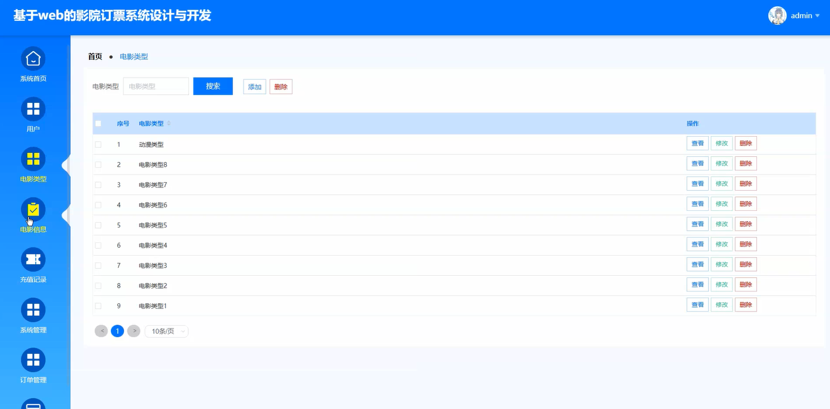Open the 系统管理 grid icon
Viewport: 830px width, 409px height.
point(33,310)
